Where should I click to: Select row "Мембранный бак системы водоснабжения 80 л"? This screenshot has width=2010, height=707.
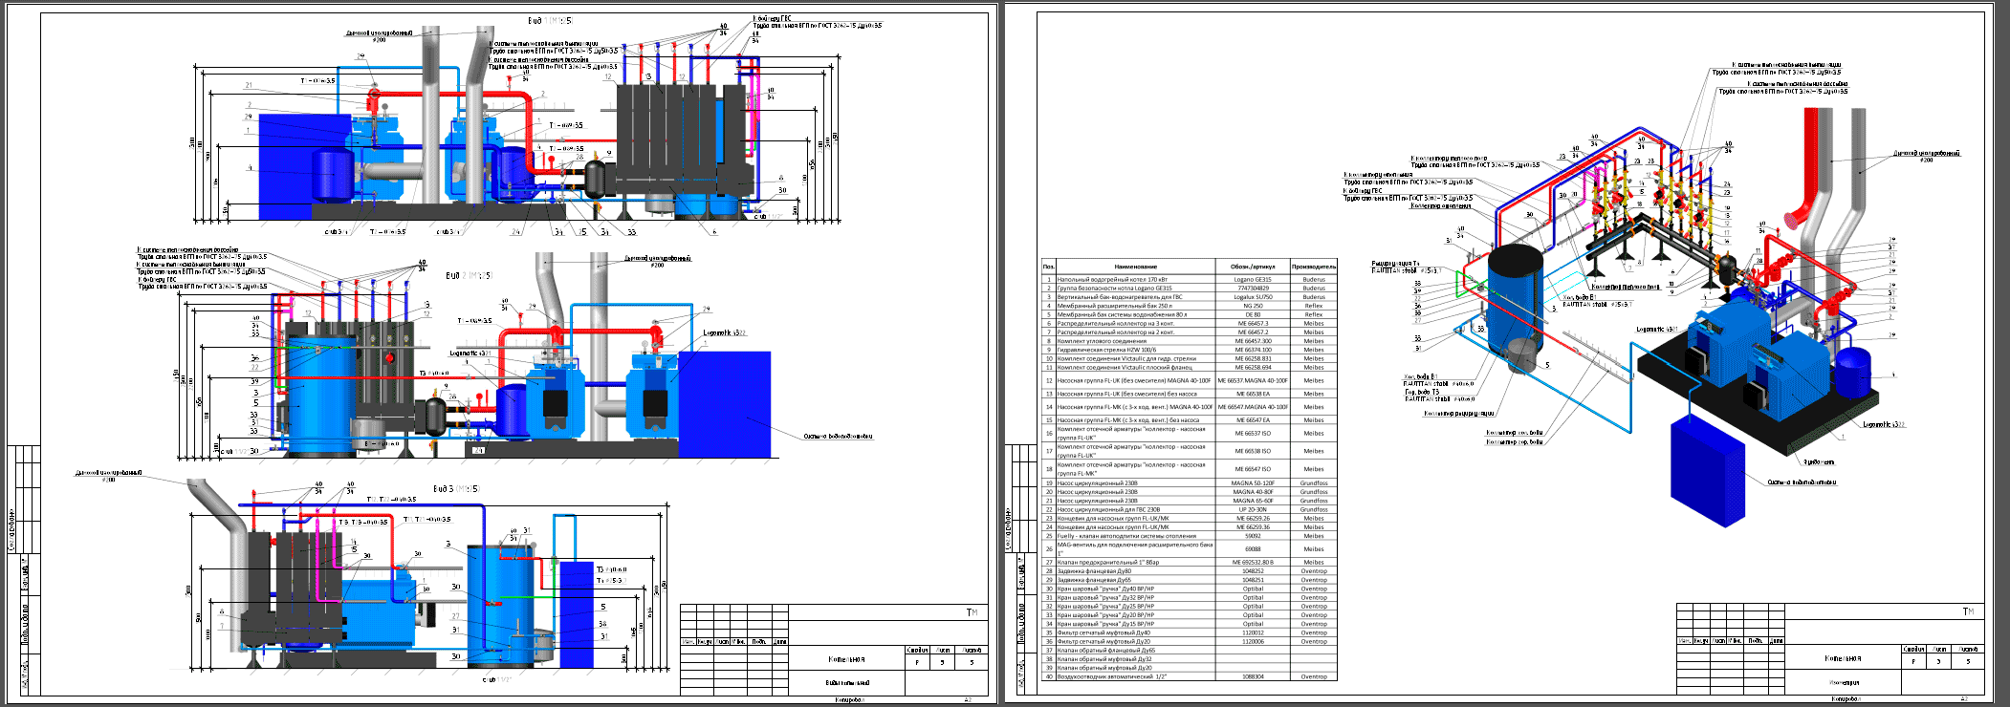[x=1190, y=314]
